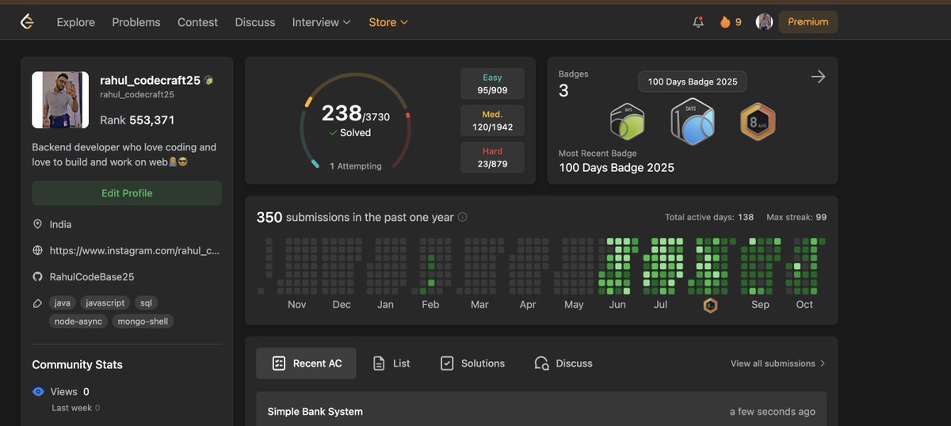Click the globe icon beside Instagram link

37,250
